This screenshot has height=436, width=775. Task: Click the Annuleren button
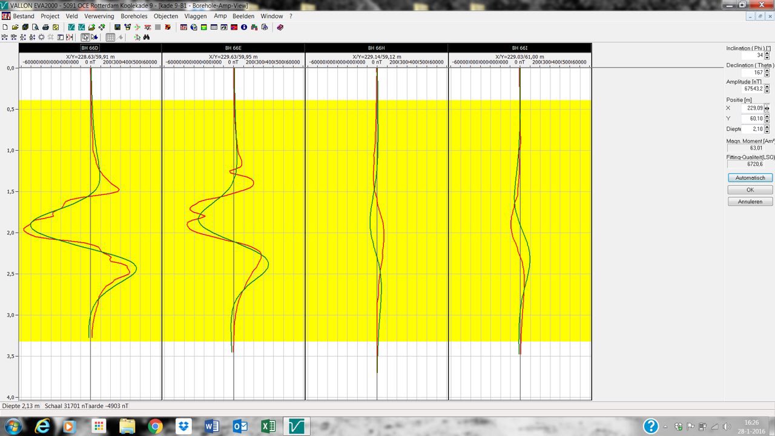coord(750,202)
